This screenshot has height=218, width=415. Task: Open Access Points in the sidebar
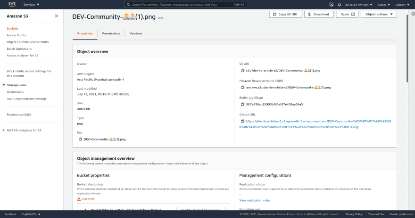[16, 35]
